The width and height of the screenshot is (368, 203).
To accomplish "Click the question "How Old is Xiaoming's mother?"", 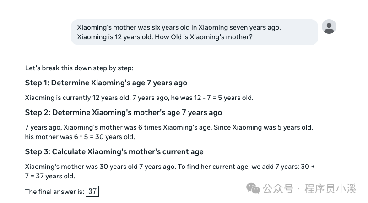I will pos(204,37).
